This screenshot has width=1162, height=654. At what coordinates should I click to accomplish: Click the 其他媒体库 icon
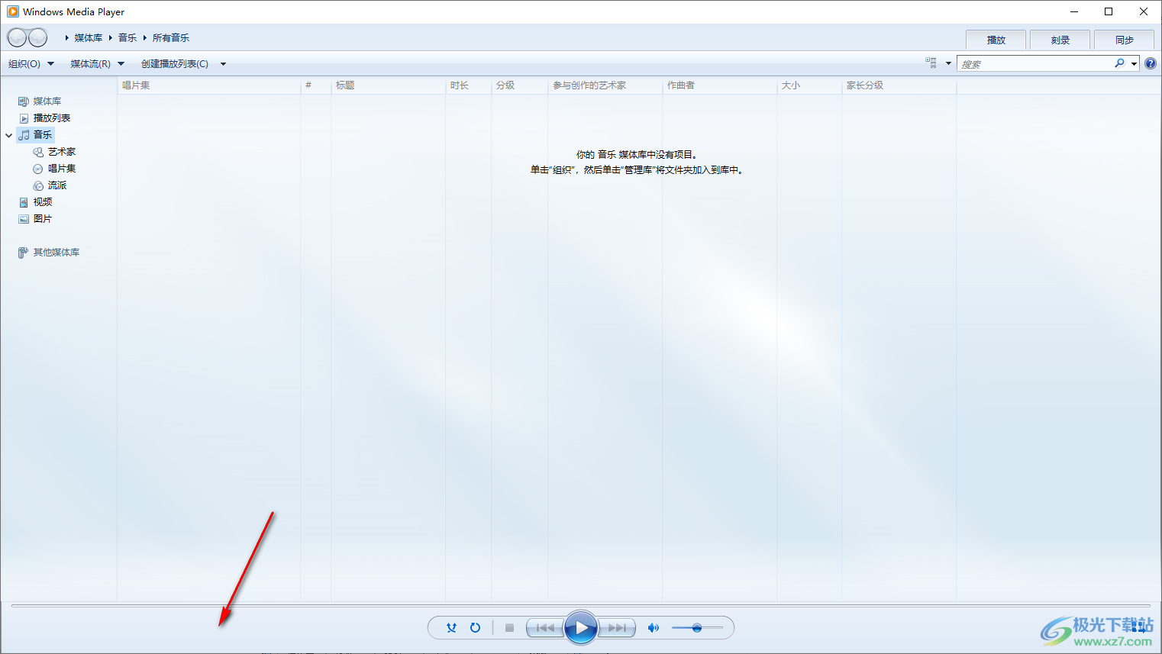pos(23,253)
